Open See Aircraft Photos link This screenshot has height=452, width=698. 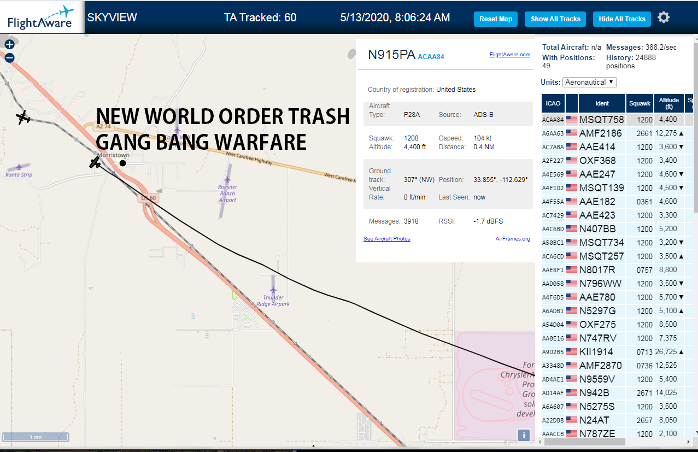coord(386,239)
